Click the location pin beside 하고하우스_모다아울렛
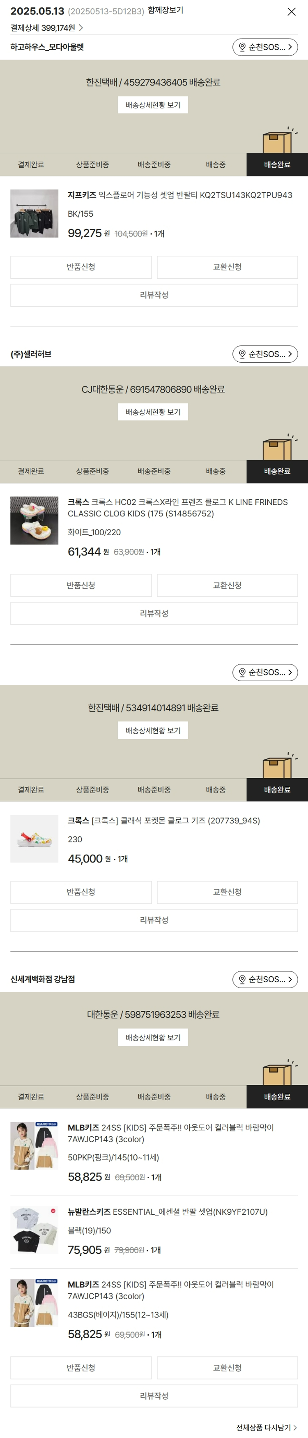 pyautogui.click(x=242, y=47)
